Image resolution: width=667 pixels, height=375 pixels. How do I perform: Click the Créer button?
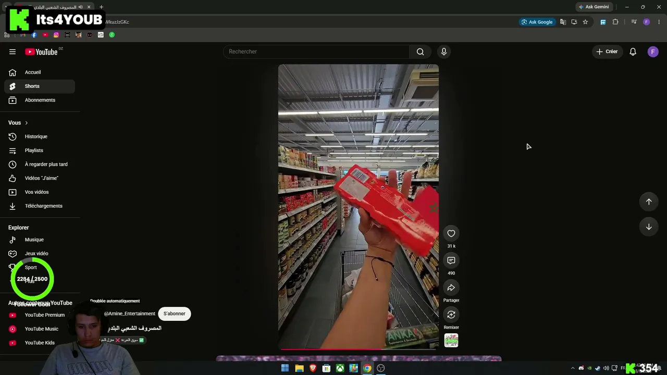(607, 52)
